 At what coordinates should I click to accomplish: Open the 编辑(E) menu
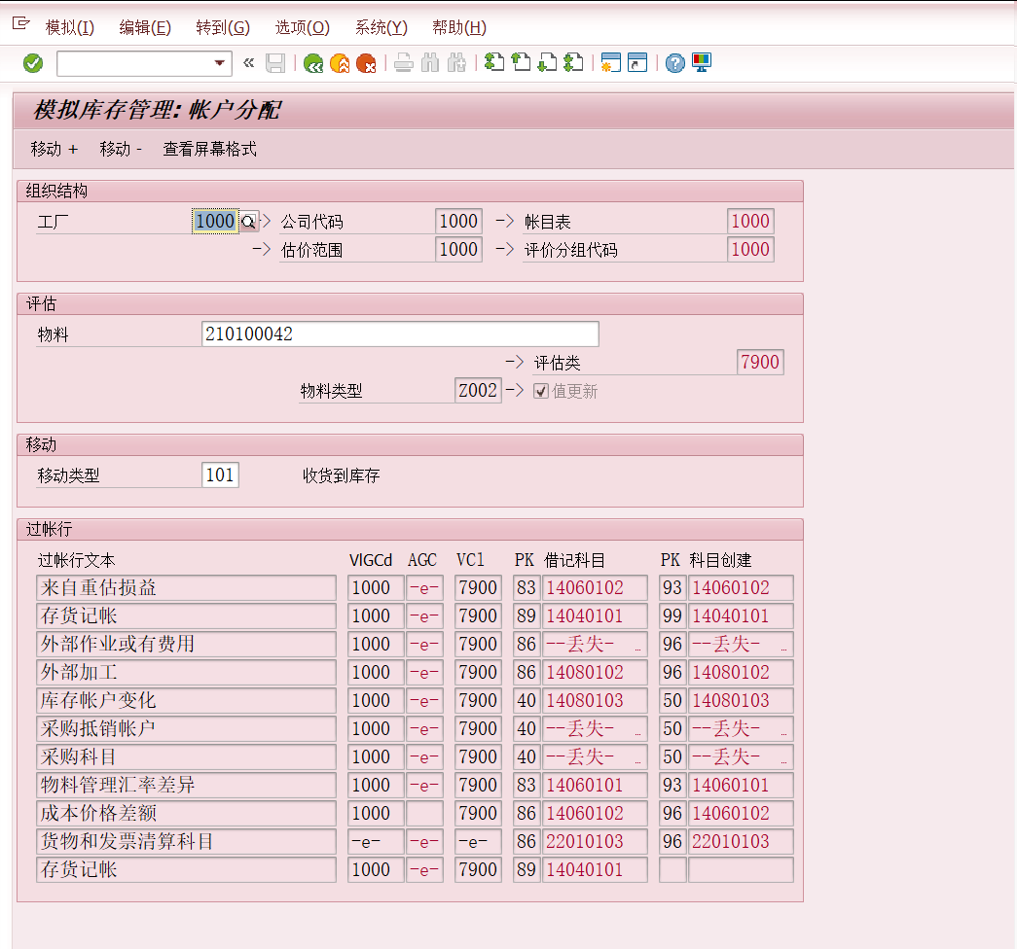coord(145,27)
